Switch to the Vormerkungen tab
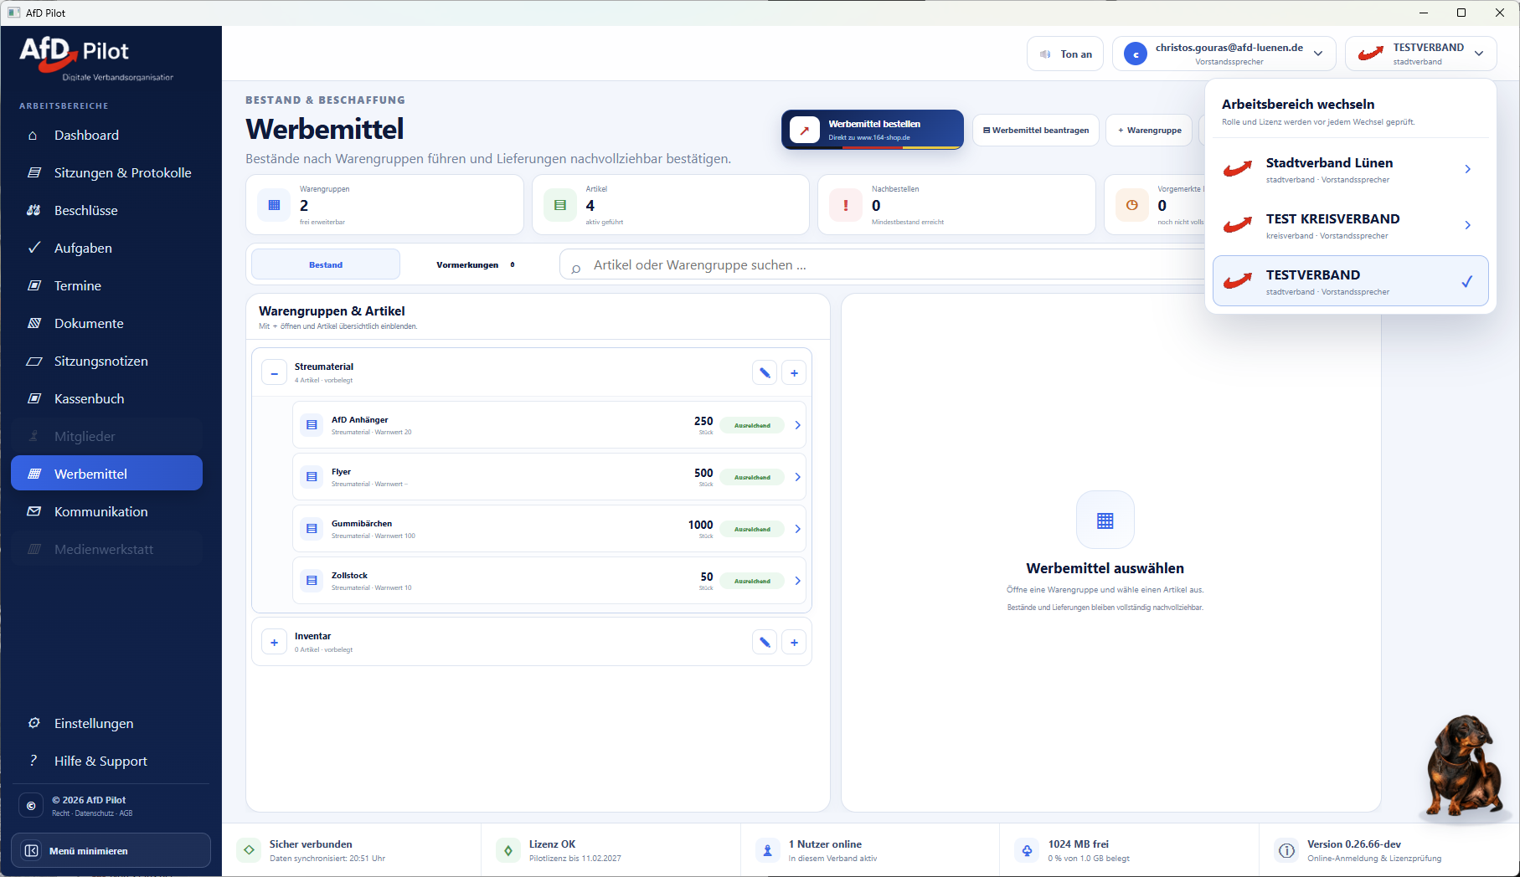Screen dimensions: 1520x877 coord(475,264)
